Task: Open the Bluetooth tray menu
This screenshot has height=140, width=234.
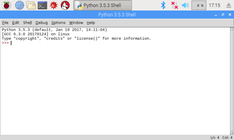Action: point(163,5)
